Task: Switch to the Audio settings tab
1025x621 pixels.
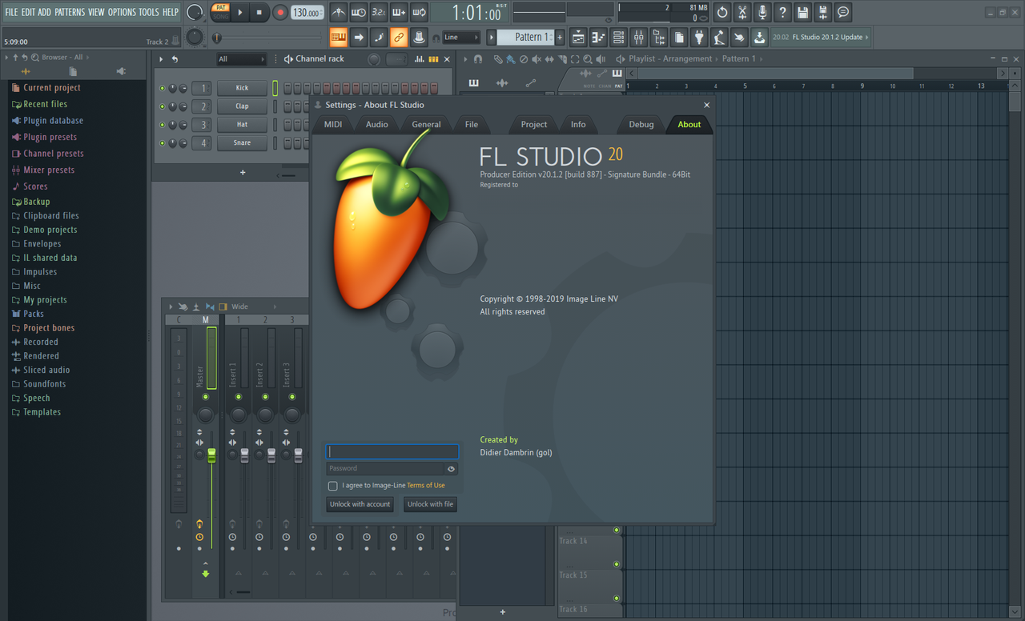Action: 377,124
